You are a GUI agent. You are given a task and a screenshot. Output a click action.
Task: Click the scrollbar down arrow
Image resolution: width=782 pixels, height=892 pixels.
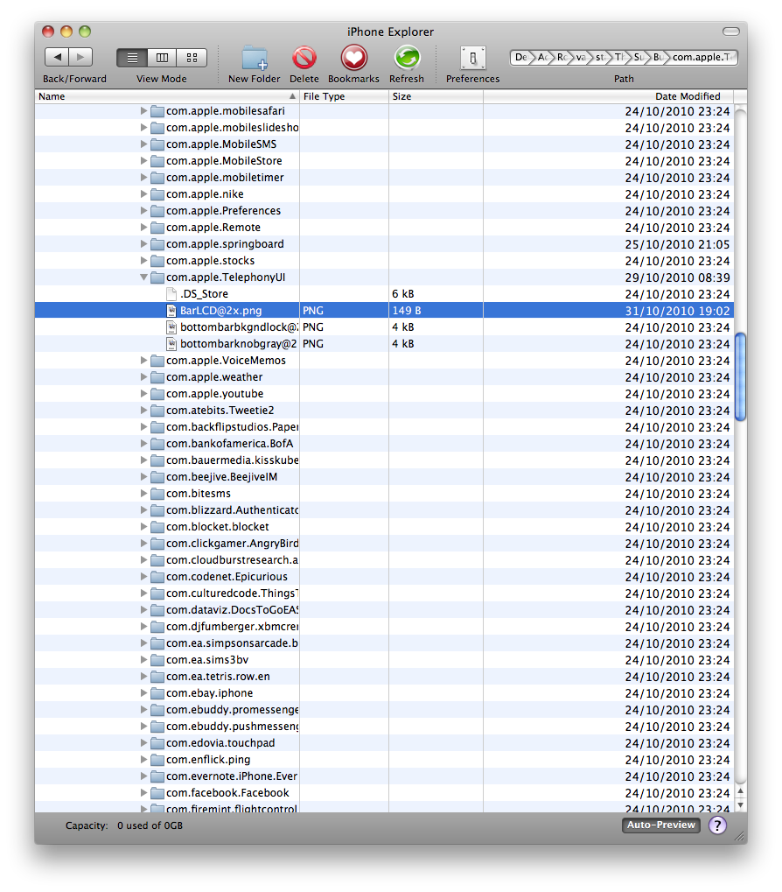740,804
